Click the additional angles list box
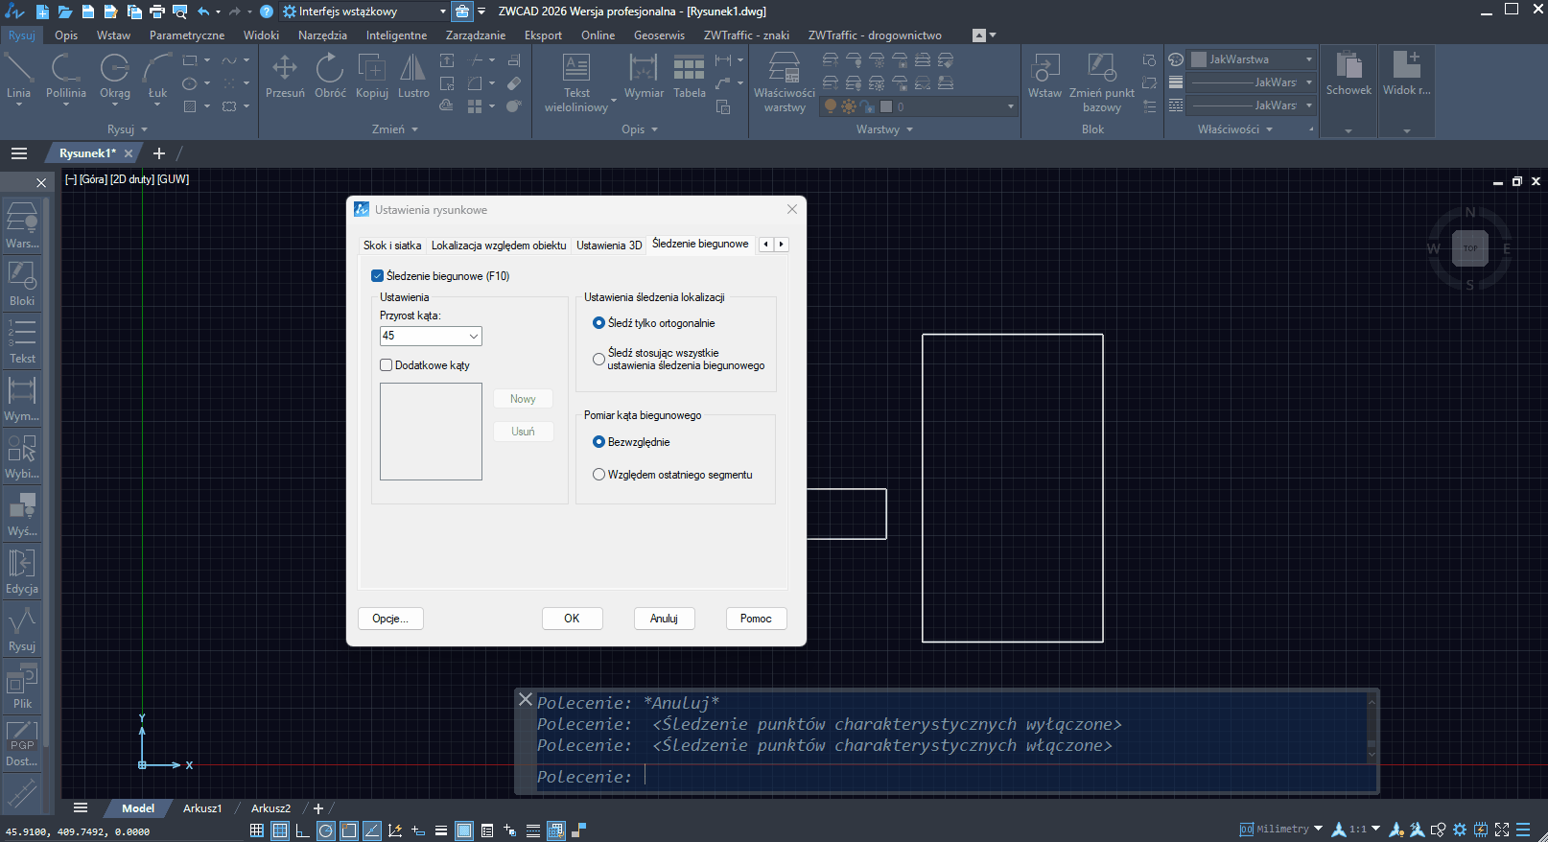The height and width of the screenshot is (842, 1548). pyautogui.click(x=431, y=432)
